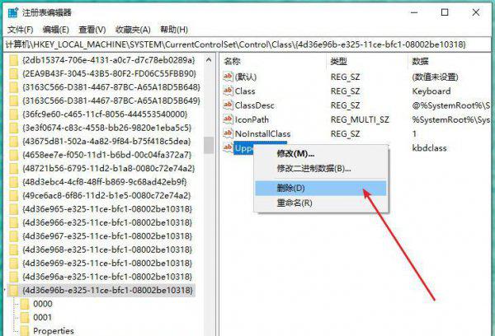Viewport: 495px width, 336px height.
Task: Select key {4d36e969-e325-11ce-bfc1-08002be10318}
Action: [107, 264]
